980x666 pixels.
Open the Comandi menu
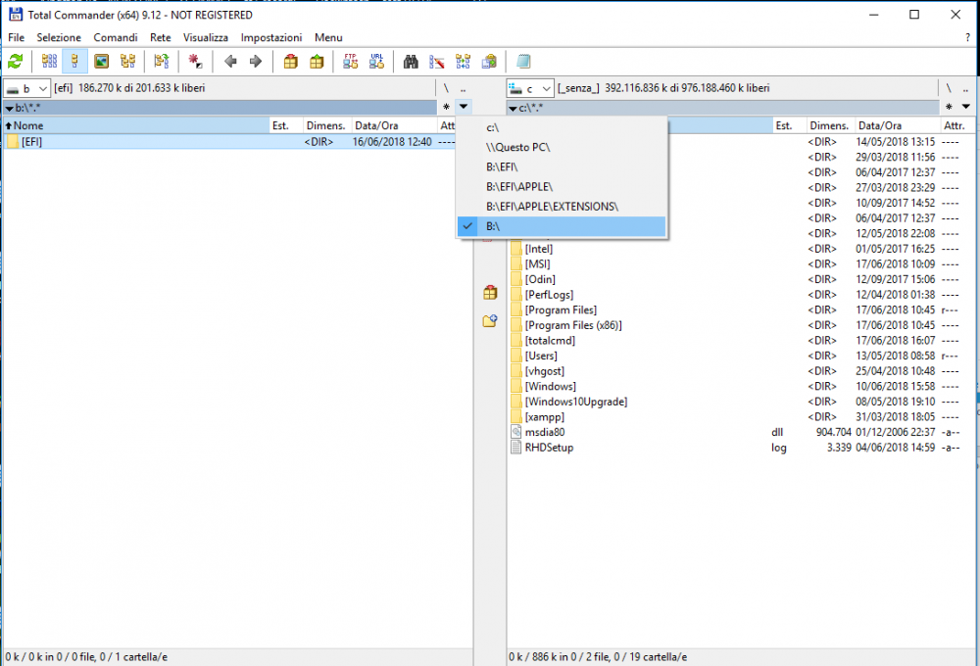116,37
